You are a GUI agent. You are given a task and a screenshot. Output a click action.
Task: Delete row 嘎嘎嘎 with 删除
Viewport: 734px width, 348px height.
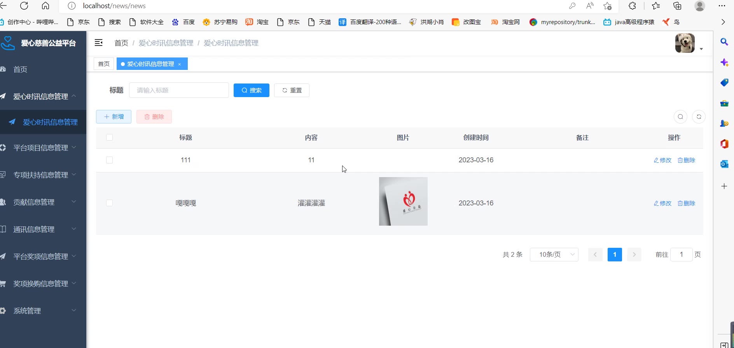pyautogui.click(x=686, y=203)
